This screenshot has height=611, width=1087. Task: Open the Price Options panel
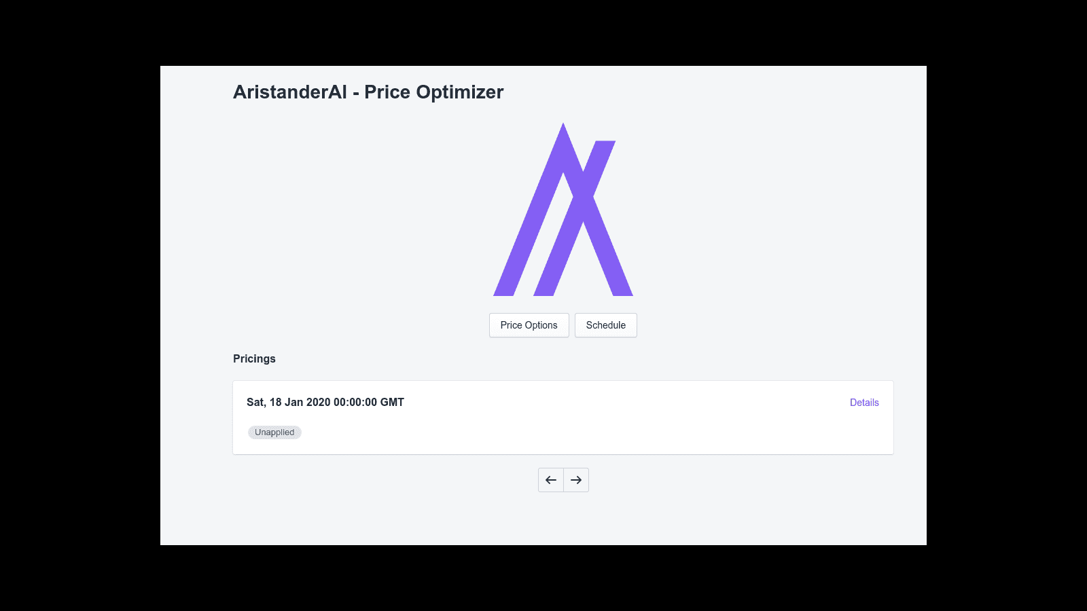[x=529, y=325]
